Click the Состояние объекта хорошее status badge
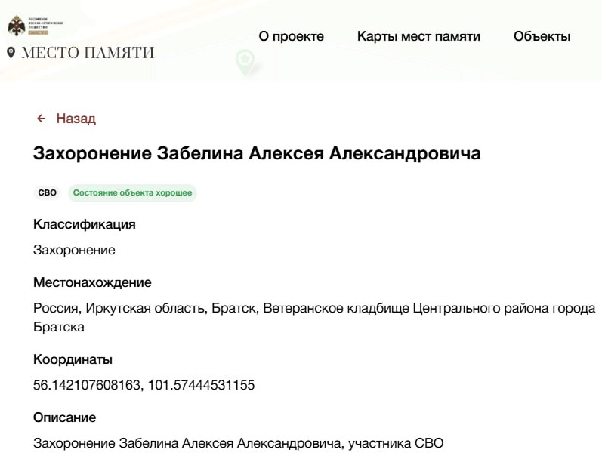The height and width of the screenshot is (462, 602). (x=132, y=192)
